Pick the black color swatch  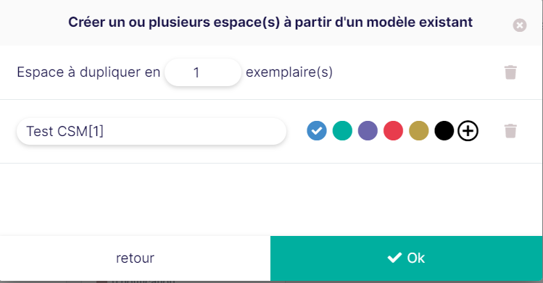[444, 130]
